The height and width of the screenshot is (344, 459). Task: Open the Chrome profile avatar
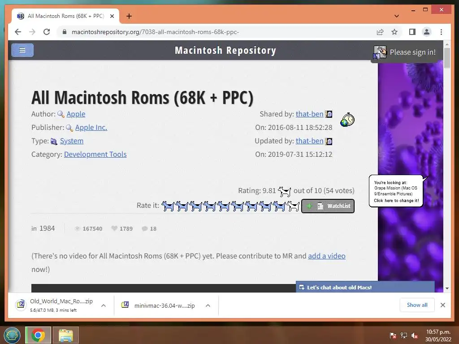pos(427,32)
